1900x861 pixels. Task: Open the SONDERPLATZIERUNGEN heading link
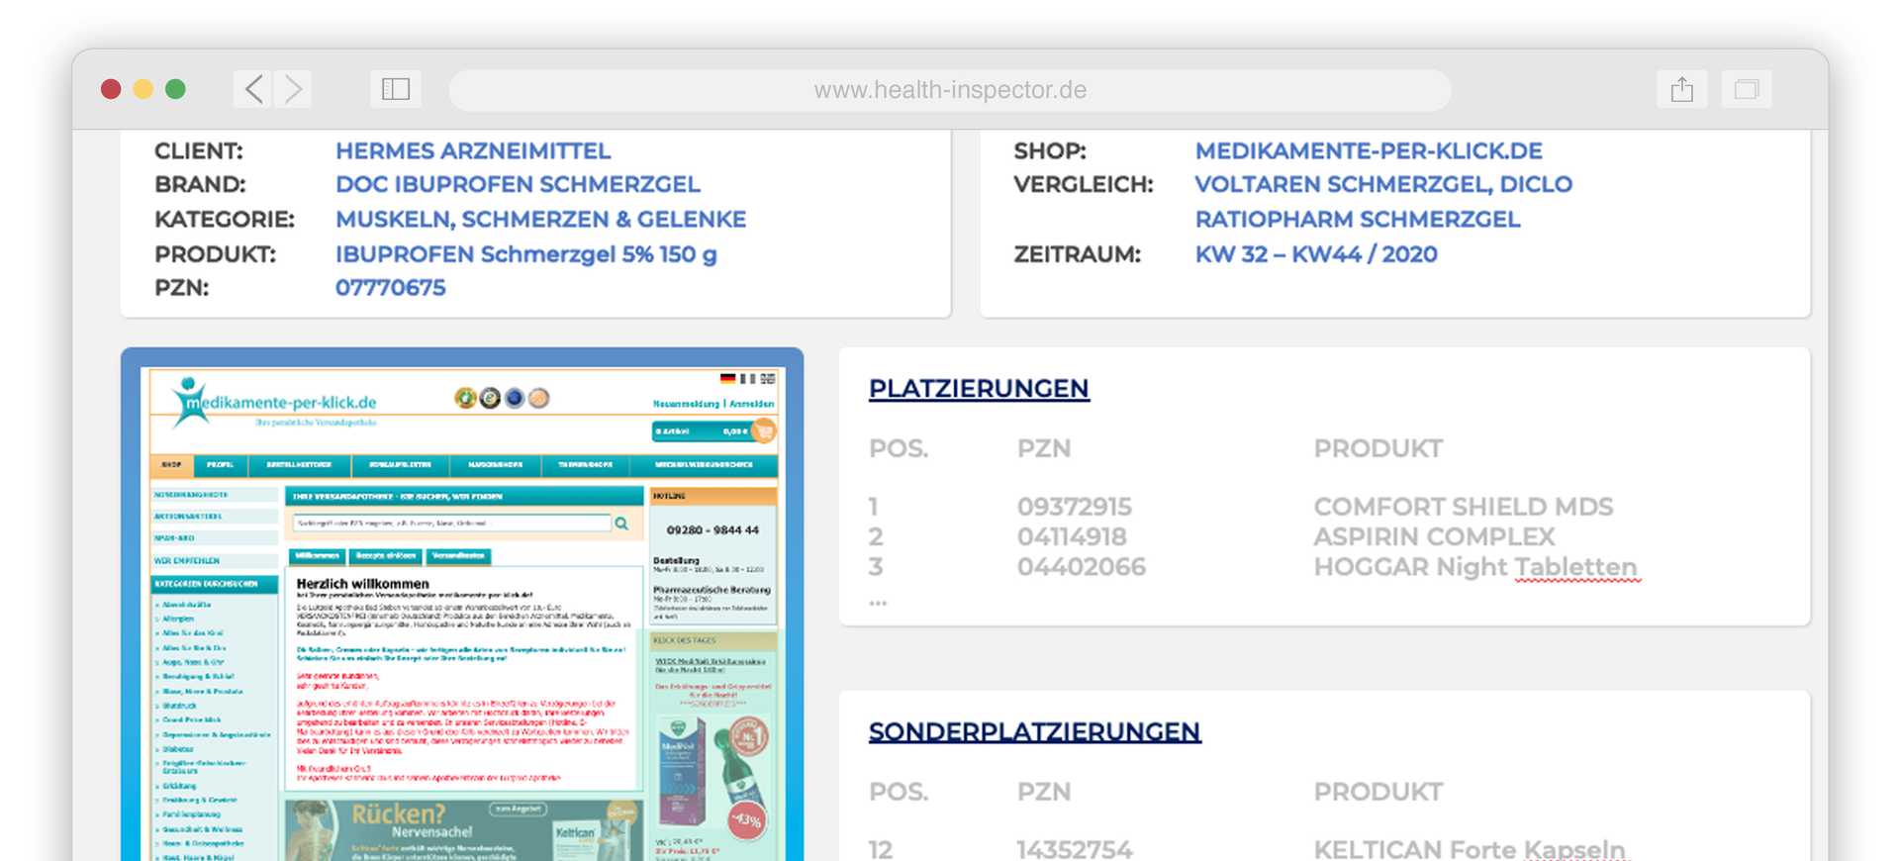tap(1034, 732)
